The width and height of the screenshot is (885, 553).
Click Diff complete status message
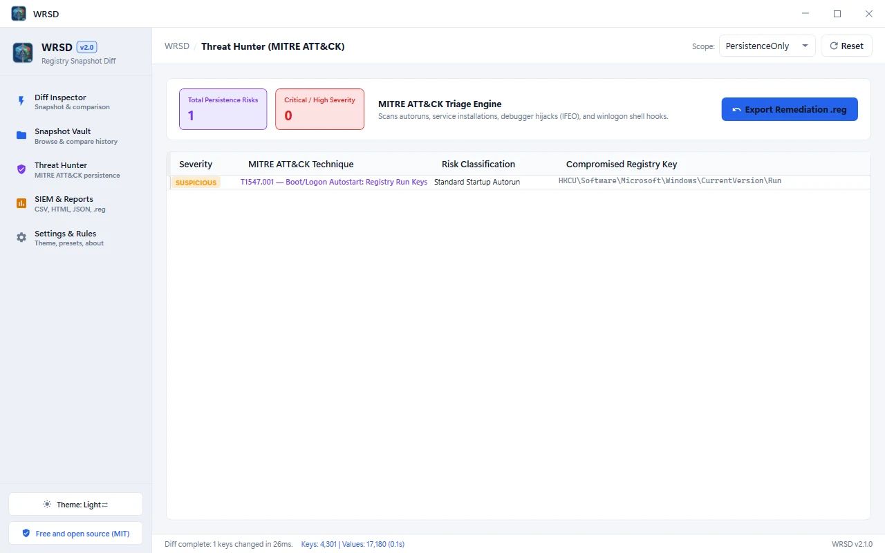pos(229,545)
